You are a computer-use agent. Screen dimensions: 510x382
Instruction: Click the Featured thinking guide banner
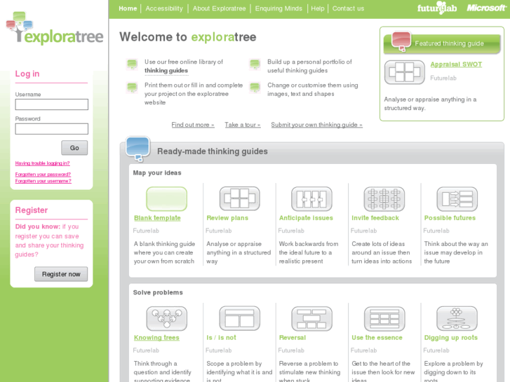pos(442,43)
